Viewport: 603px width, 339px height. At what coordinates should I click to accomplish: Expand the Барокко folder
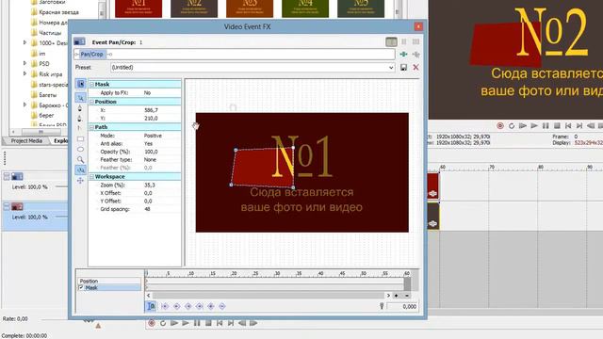[x=25, y=105]
